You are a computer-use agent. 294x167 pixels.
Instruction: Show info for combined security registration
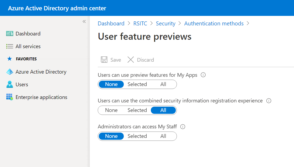(269, 101)
